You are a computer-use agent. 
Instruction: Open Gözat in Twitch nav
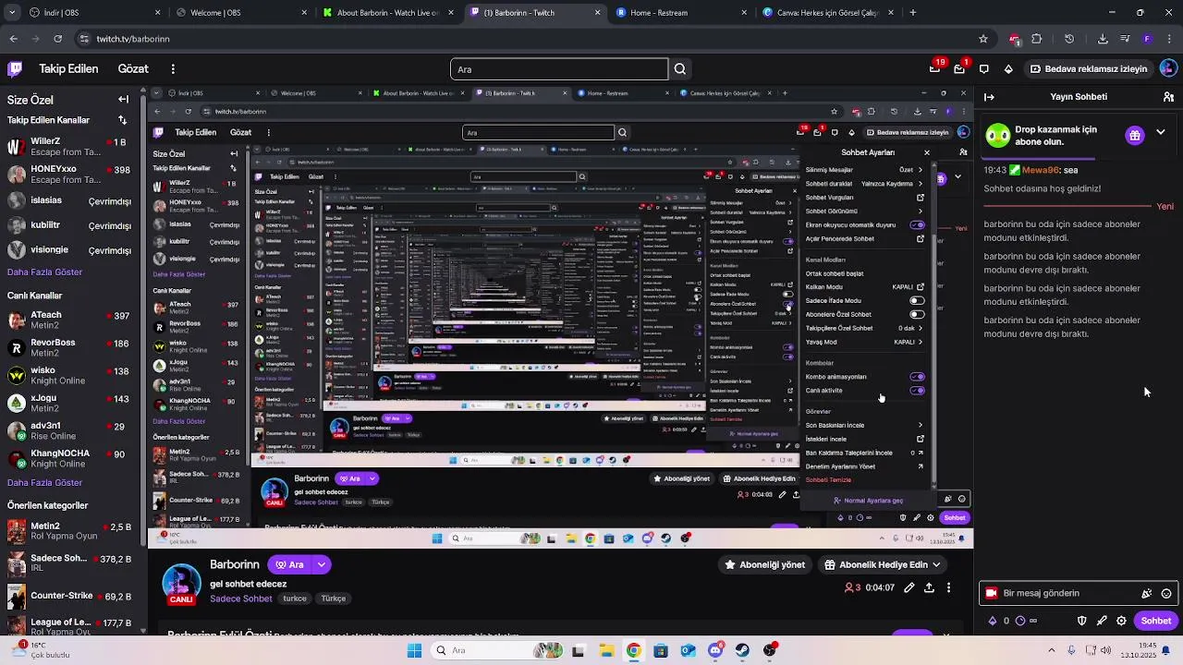[133, 68]
